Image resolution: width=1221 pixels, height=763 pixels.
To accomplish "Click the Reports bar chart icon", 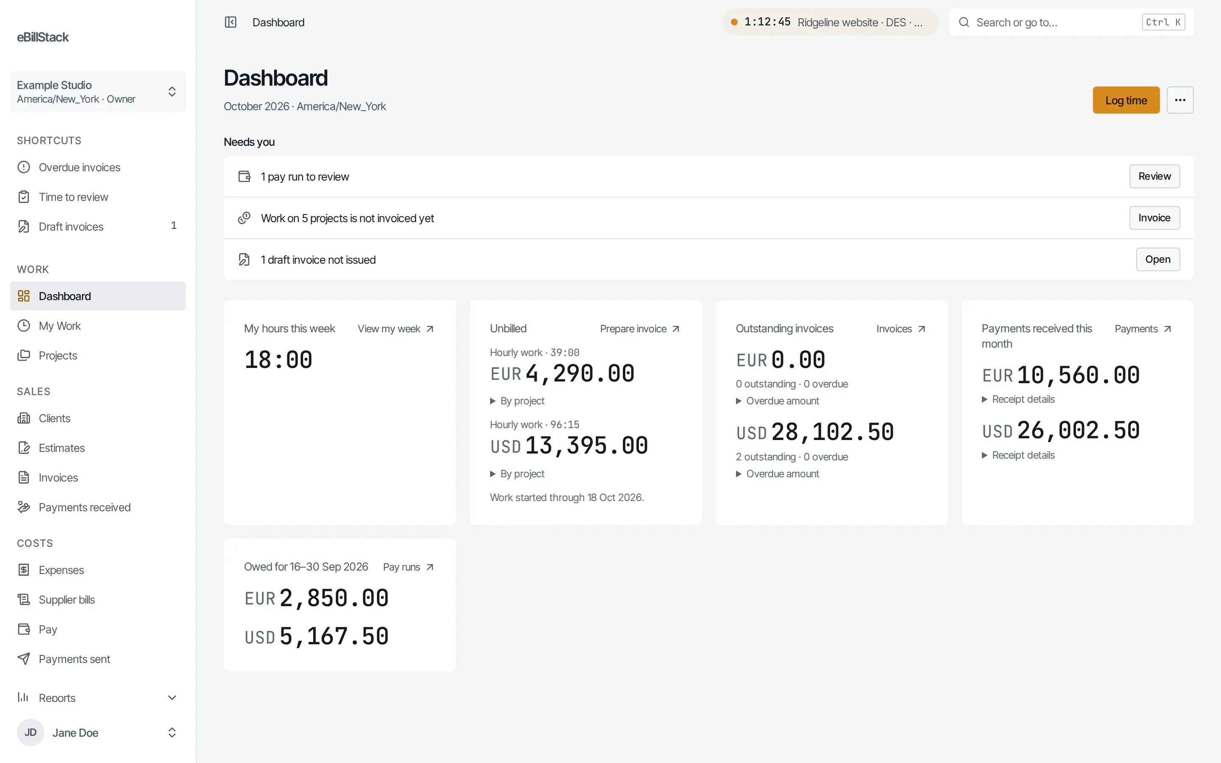I will pyautogui.click(x=24, y=697).
